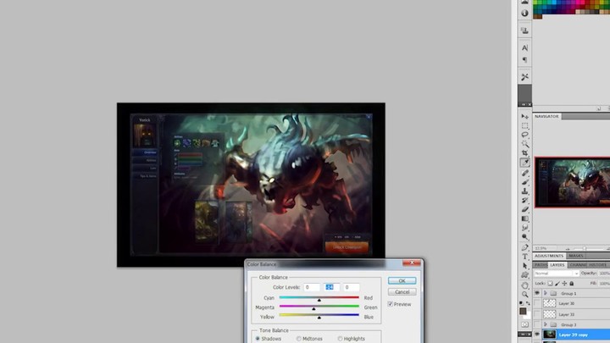Select the Gradient tool
610x343 pixels.
(524, 219)
